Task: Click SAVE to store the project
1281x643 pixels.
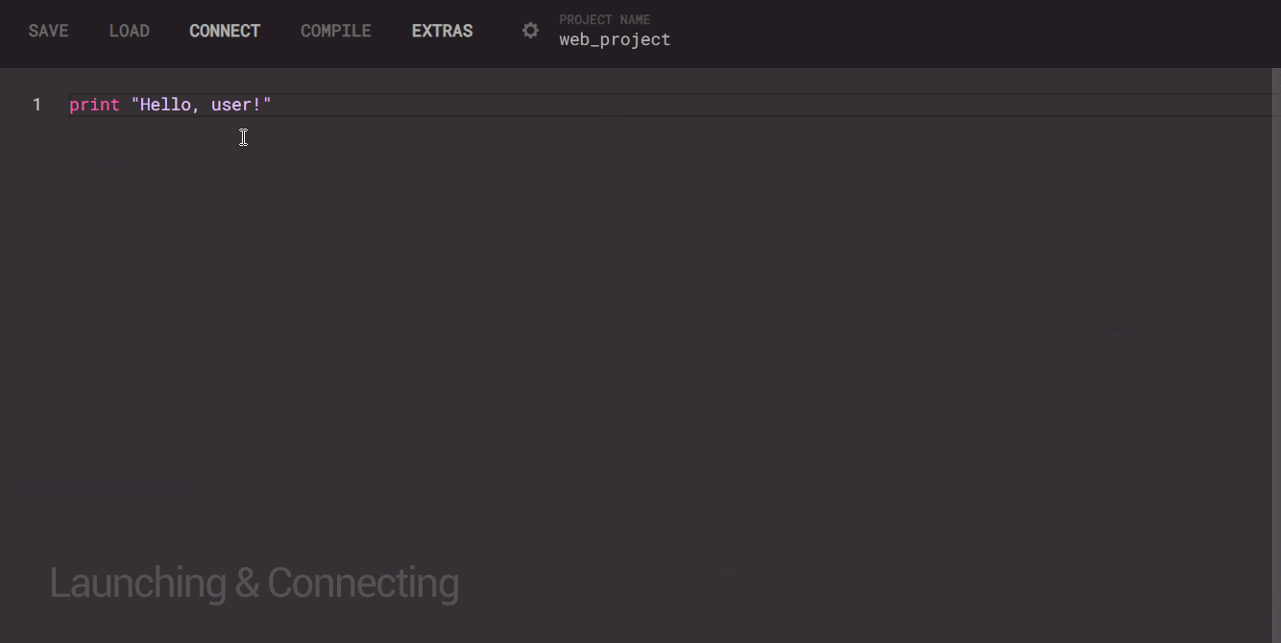Action: tap(48, 30)
